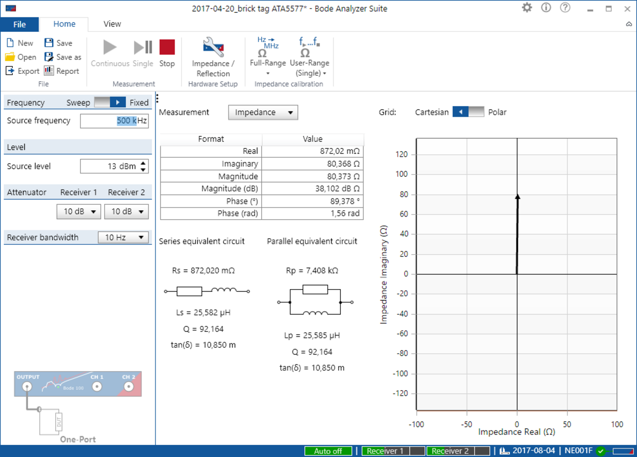This screenshot has height=457, width=637.
Task: Click the Magnitude value 80,373 Ω cell
Action: [x=313, y=176]
